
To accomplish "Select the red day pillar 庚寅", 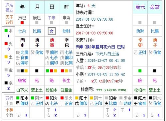I will (x=52, y=43).
